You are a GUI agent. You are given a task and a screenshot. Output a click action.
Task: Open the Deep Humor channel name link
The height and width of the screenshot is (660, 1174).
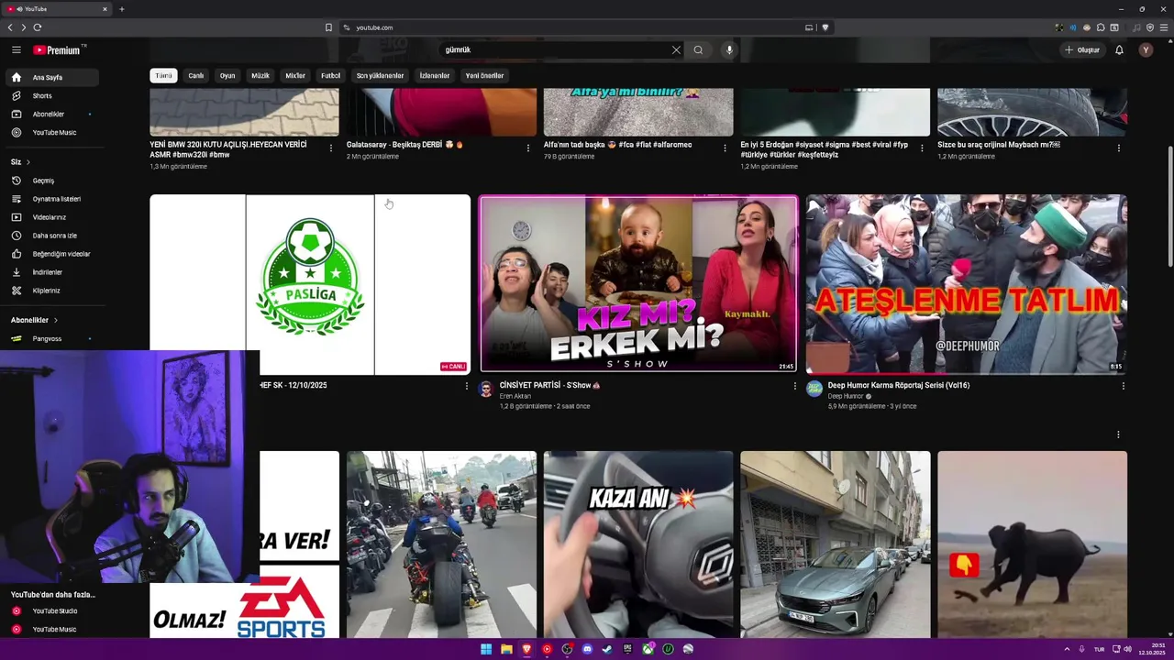pyautogui.click(x=846, y=396)
